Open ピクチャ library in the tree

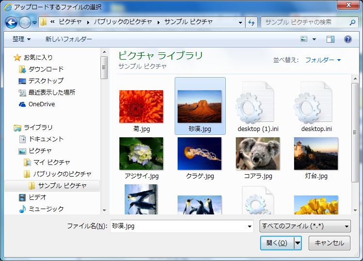[x=40, y=150]
